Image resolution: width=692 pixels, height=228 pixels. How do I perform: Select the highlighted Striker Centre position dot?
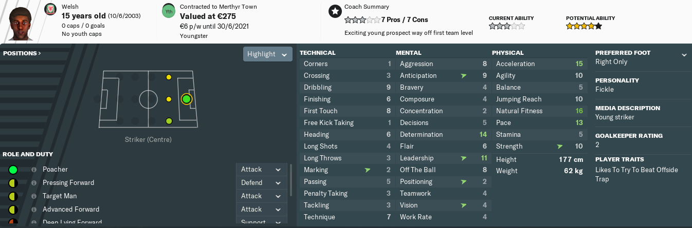click(186, 99)
